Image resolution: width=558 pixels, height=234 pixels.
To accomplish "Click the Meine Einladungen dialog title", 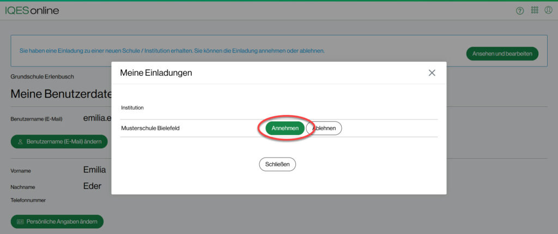I will [156, 73].
